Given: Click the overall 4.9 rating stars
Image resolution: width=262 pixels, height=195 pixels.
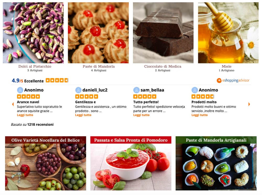Looking at the screenshot, I should 57,80.
